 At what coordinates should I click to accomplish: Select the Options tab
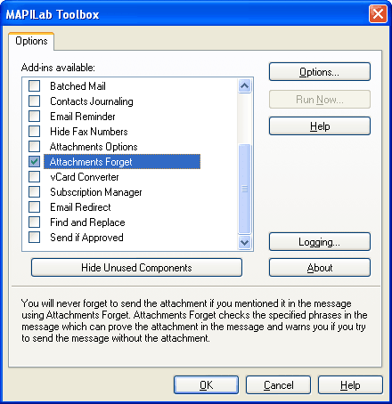pyautogui.click(x=31, y=41)
